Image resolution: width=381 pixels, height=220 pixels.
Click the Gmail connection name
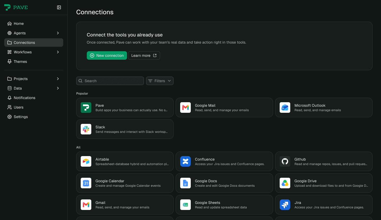(x=100, y=203)
